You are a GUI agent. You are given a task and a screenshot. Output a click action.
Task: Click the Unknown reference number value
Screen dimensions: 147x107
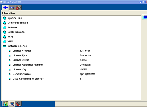click(x=85, y=65)
